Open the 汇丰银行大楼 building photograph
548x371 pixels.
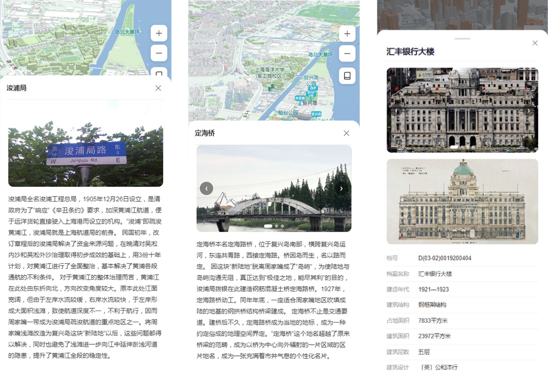[x=462, y=110]
